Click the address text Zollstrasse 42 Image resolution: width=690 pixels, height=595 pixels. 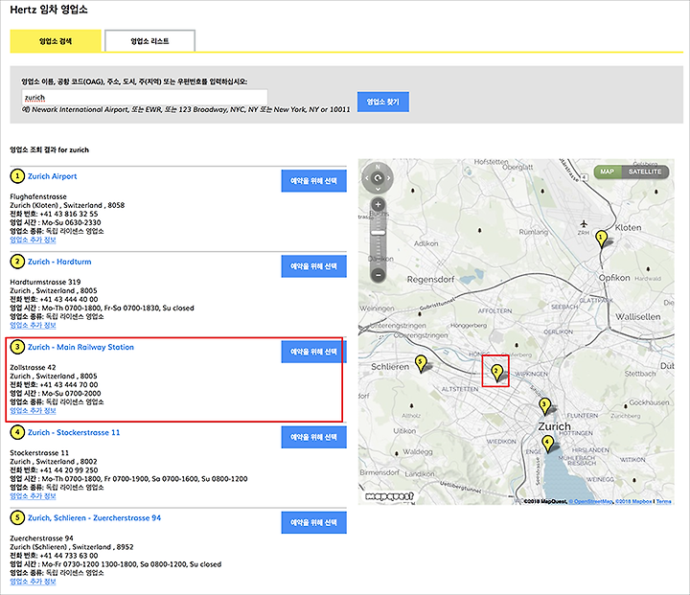[x=33, y=368]
